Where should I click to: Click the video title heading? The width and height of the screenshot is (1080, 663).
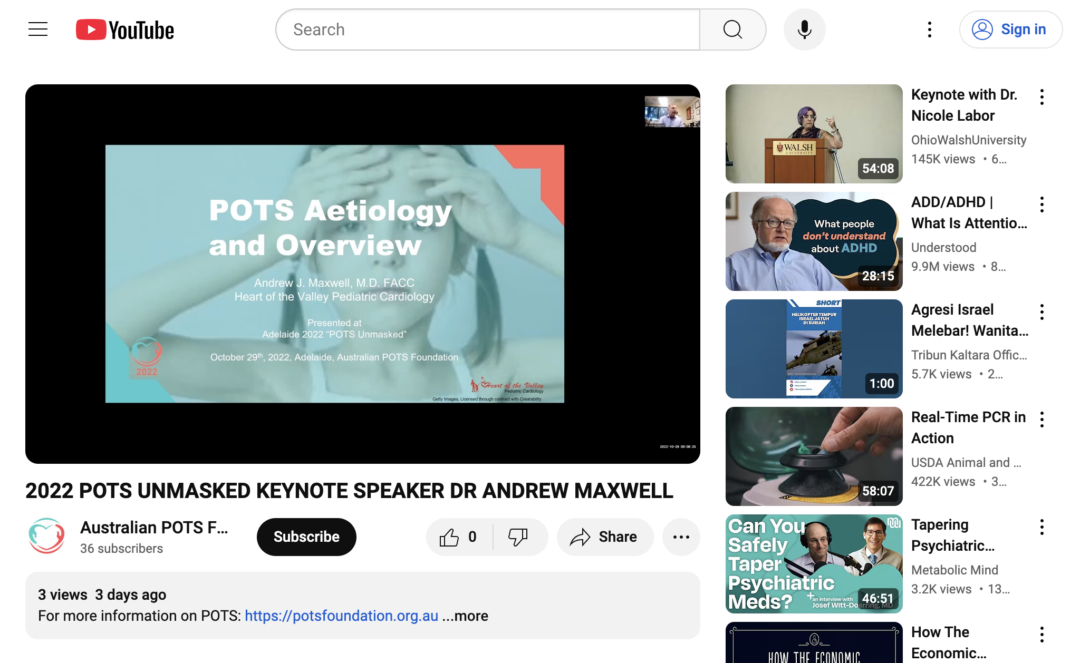(349, 491)
